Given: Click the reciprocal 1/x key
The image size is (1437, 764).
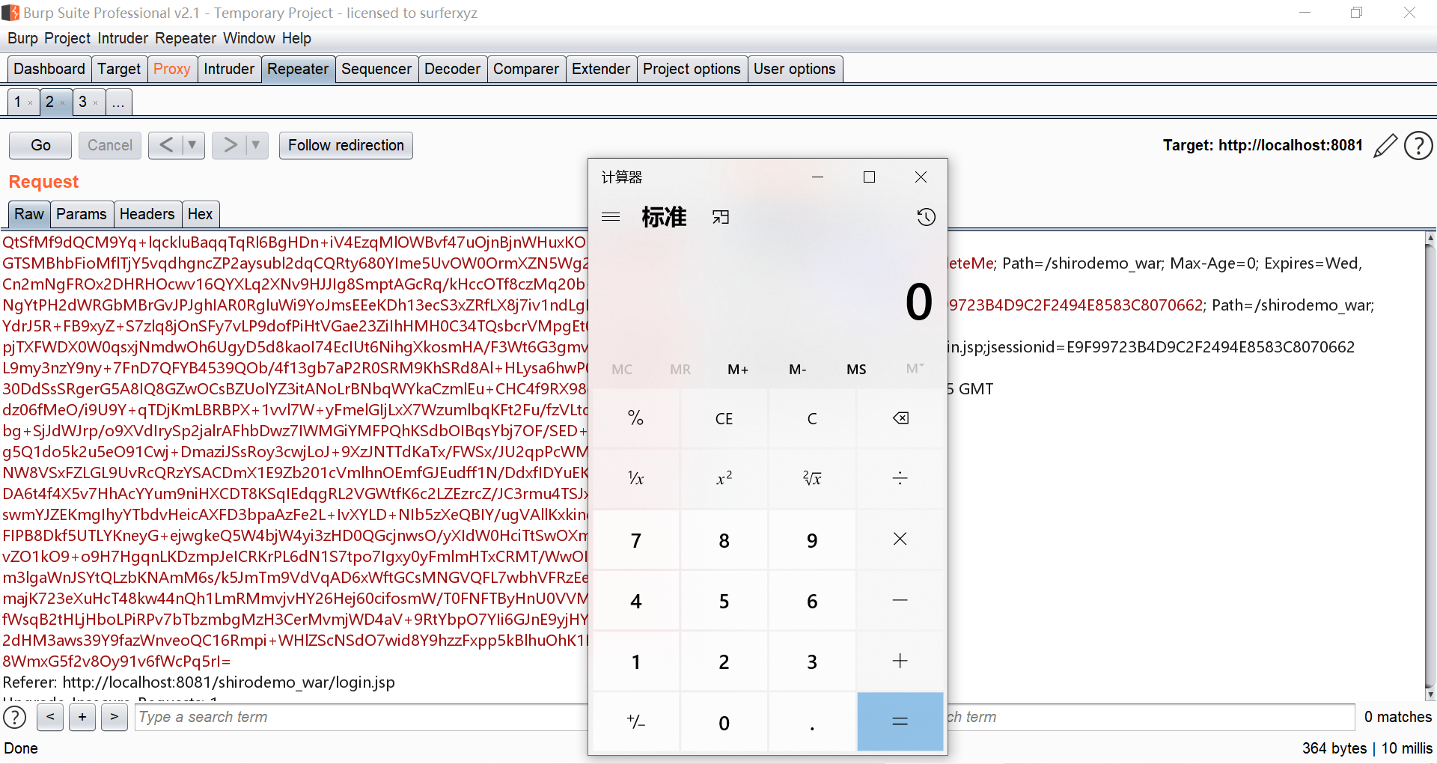Looking at the screenshot, I should (635, 479).
